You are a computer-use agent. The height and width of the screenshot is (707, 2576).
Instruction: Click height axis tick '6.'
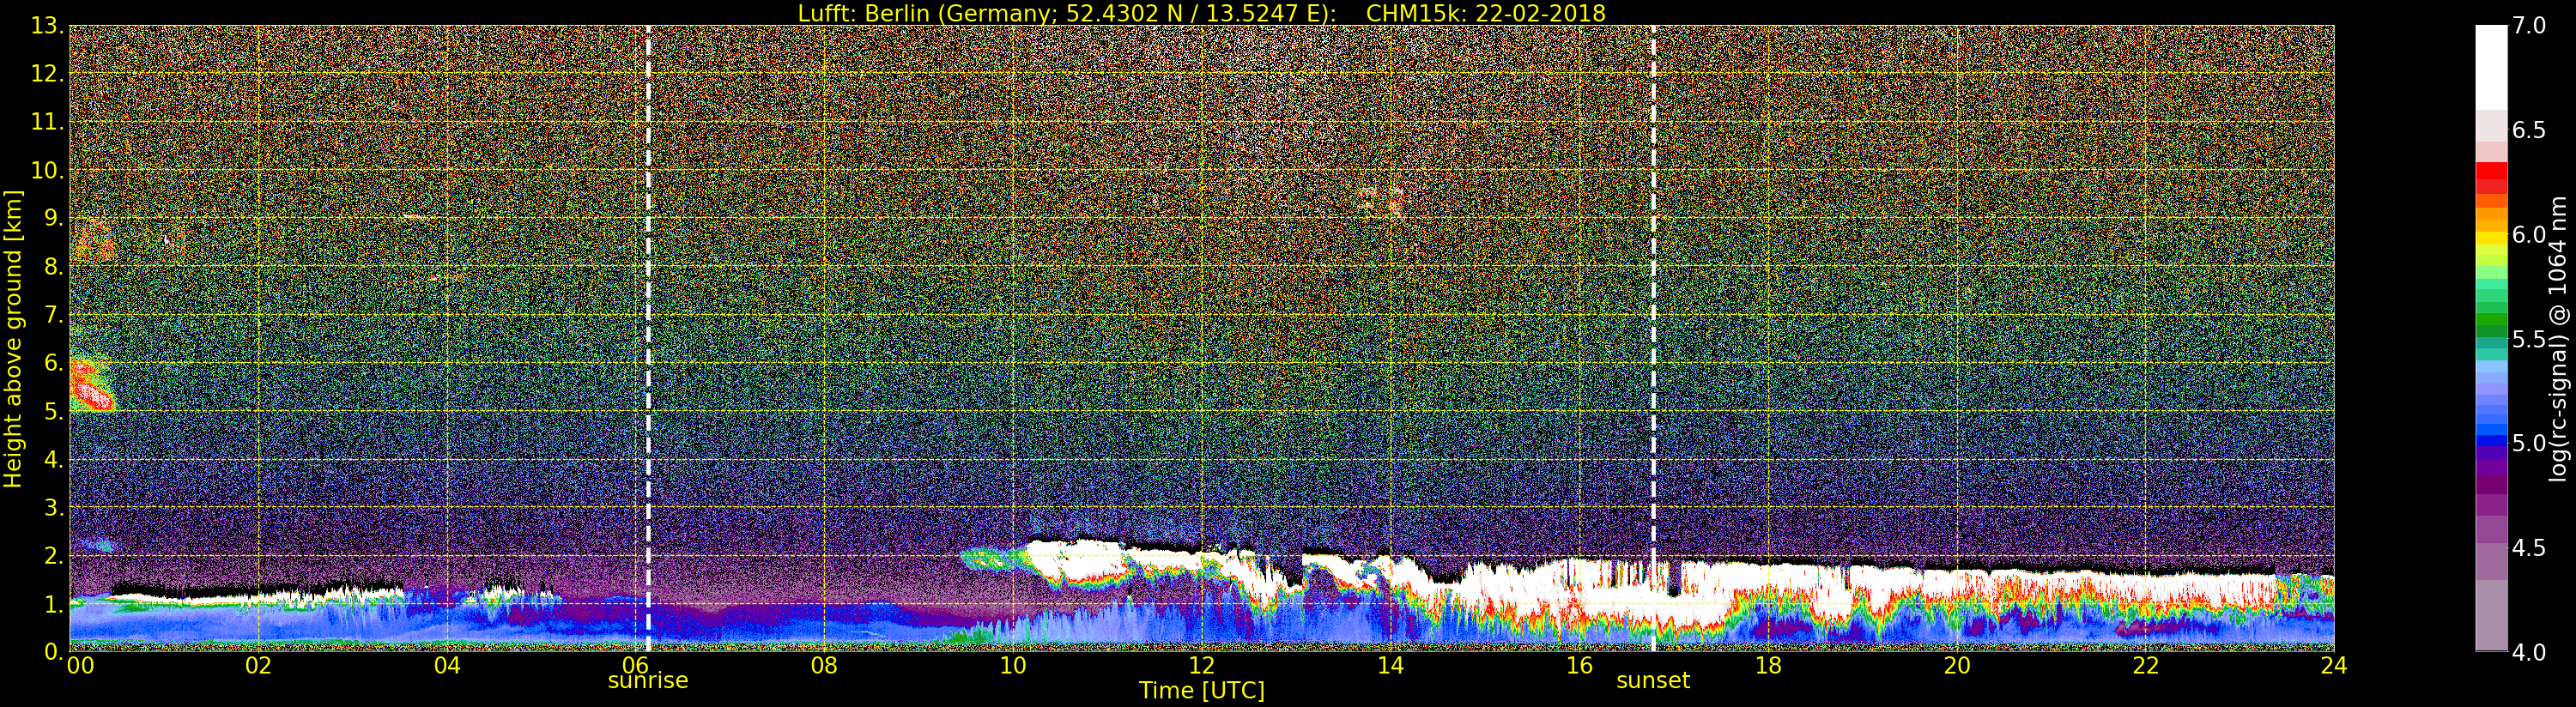click(x=54, y=363)
